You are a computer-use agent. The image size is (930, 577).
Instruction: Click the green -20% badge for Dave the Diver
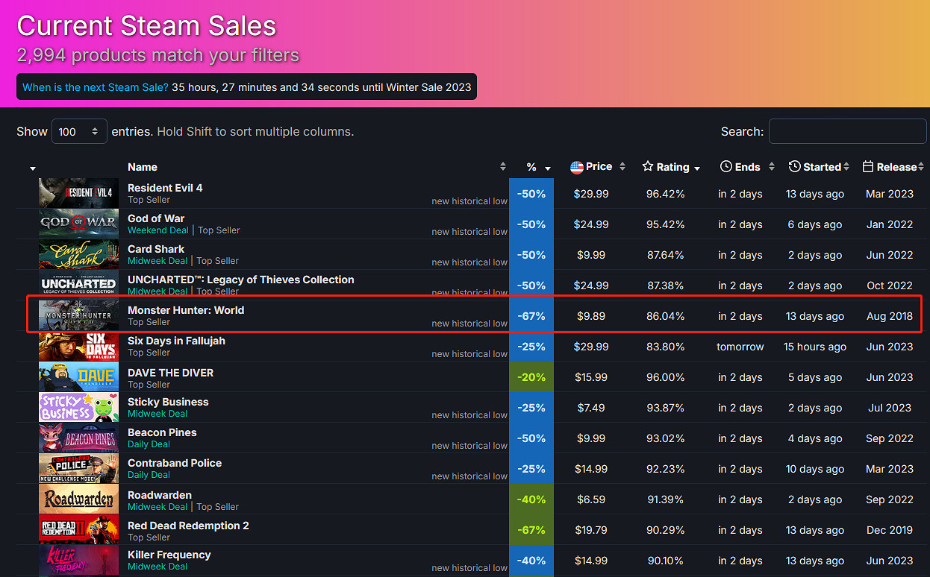tap(531, 377)
